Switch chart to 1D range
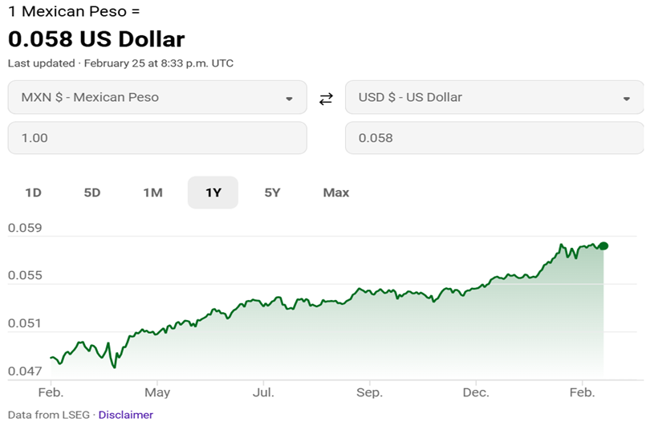The height and width of the screenshot is (430, 646). pyautogui.click(x=33, y=193)
